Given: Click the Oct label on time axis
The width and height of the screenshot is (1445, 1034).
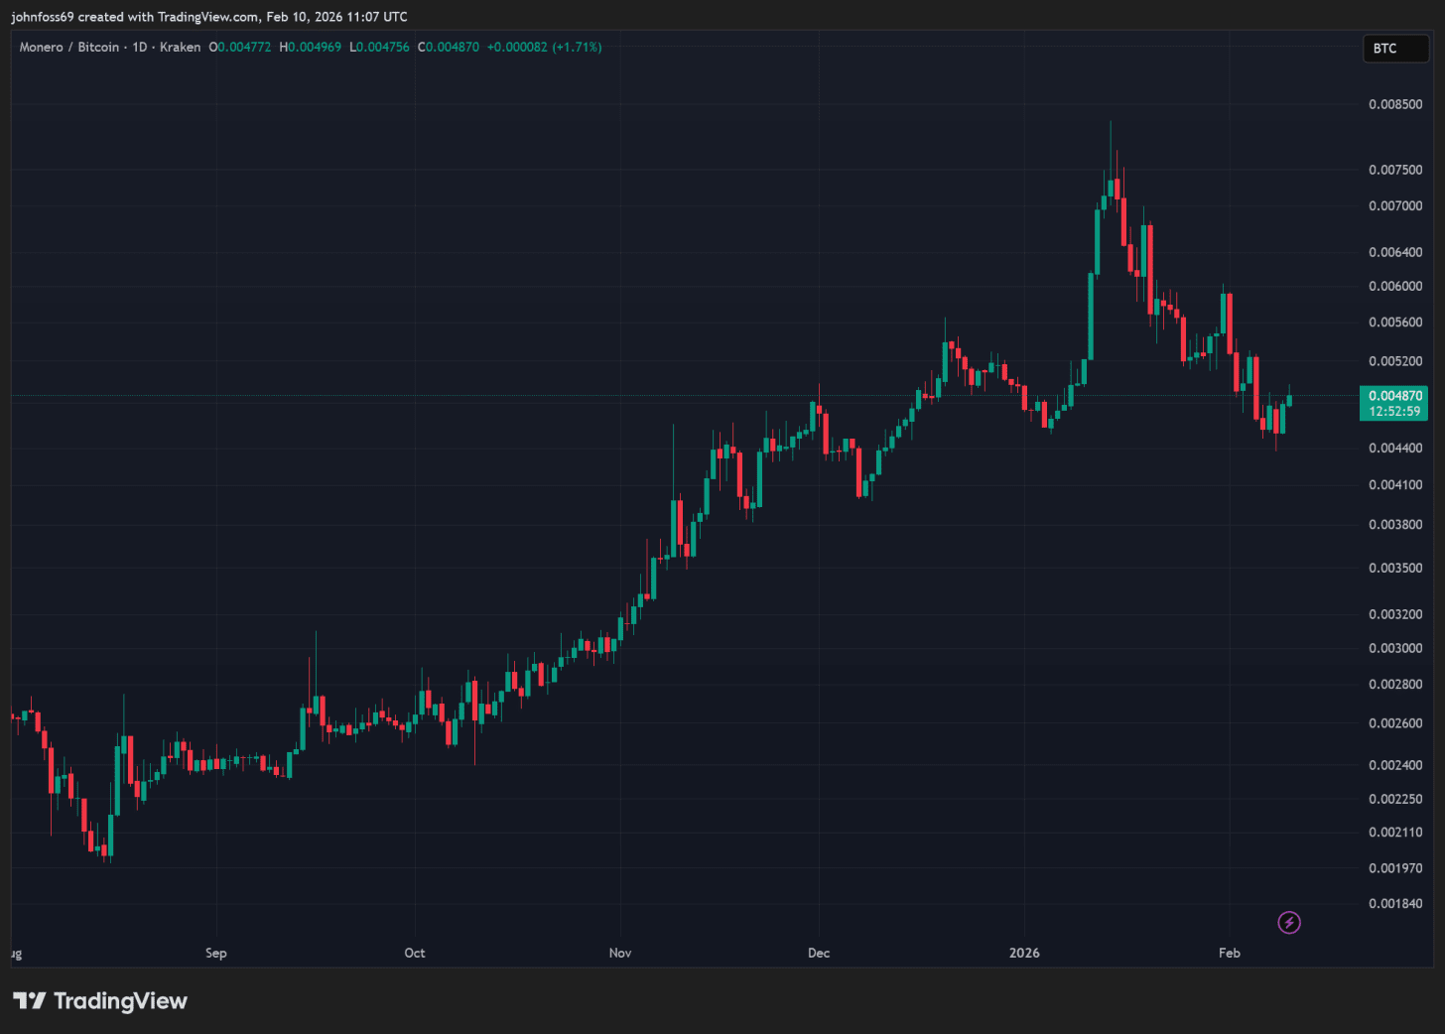Looking at the screenshot, I should 415,953.
